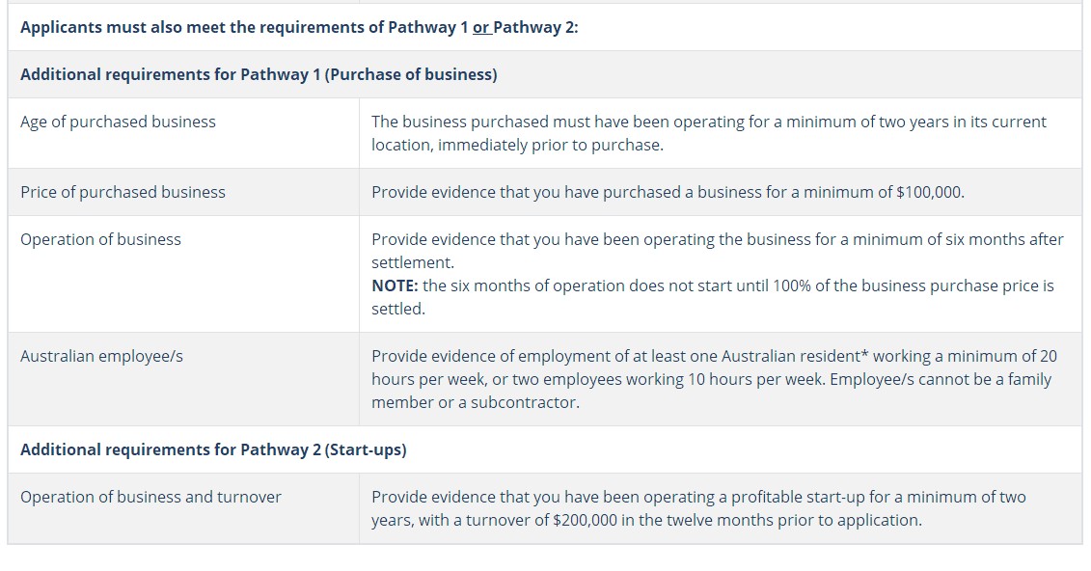This screenshot has height=571, width=1091.
Task: Select the Pathway 1 purchase of business heading
Action: [259, 74]
